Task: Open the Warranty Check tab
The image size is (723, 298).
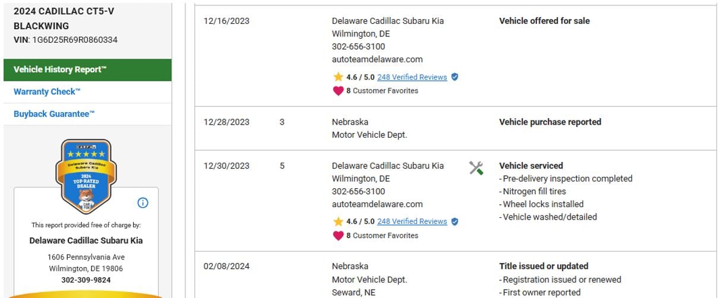Action: pyautogui.click(x=47, y=91)
